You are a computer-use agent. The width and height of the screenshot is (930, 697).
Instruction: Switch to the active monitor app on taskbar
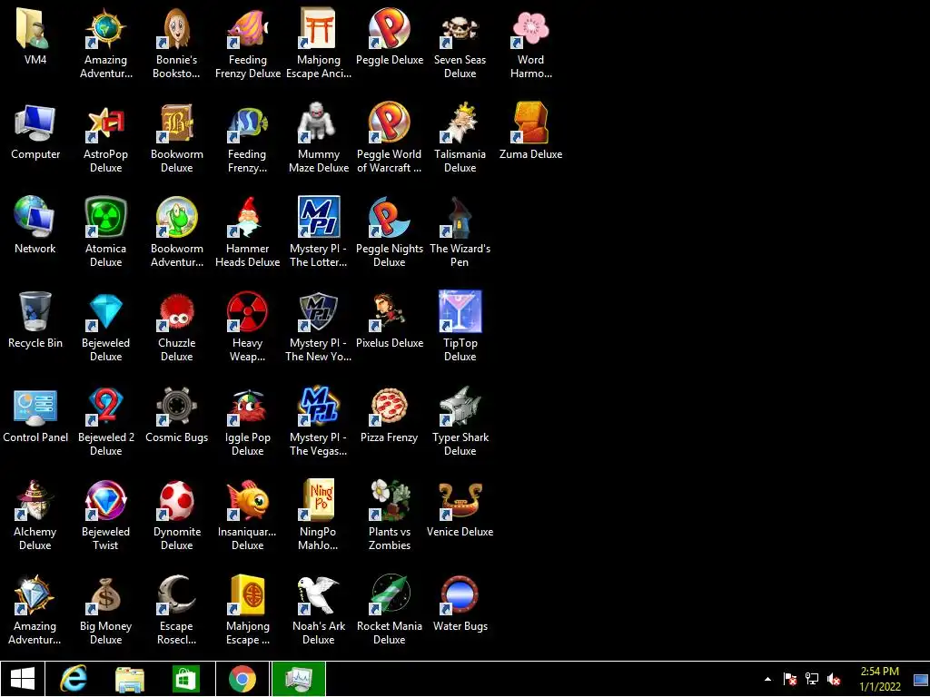[x=299, y=679]
